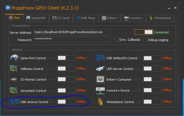Click the D&R Airence Control logo icon
This screenshot has width=184, height=116.
(14, 102)
